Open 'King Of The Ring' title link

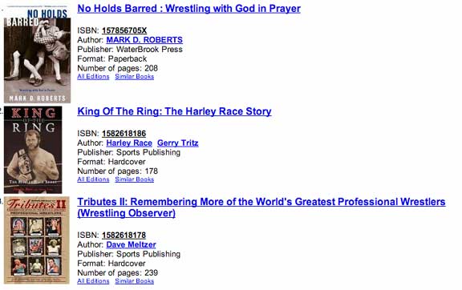click(x=174, y=111)
